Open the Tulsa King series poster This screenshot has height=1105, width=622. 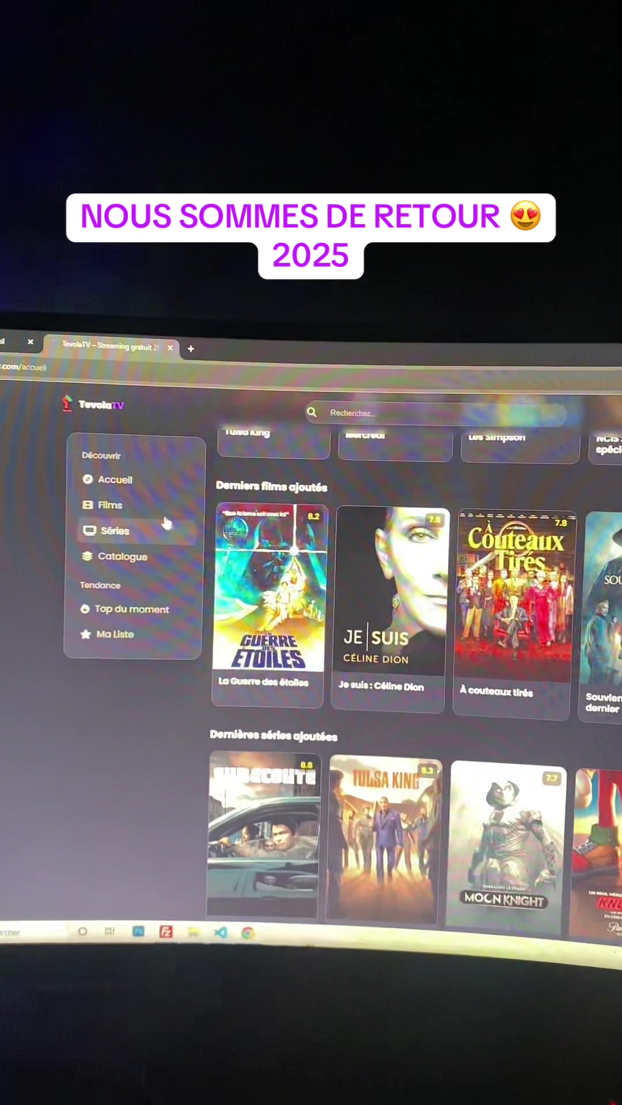[384, 838]
